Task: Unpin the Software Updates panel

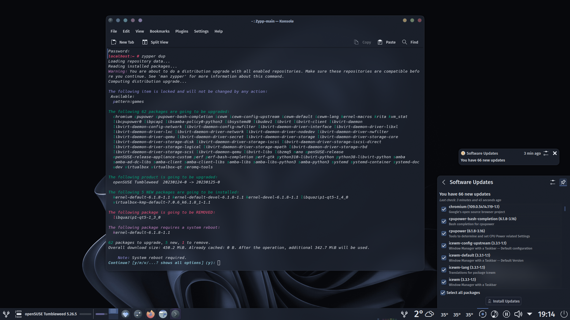Action: 563,182
